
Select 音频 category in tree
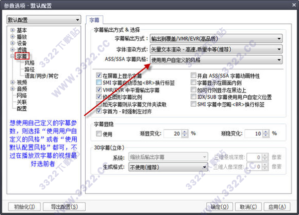point(22,89)
